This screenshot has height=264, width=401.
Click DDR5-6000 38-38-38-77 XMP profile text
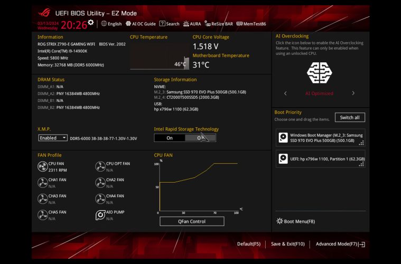104,138
